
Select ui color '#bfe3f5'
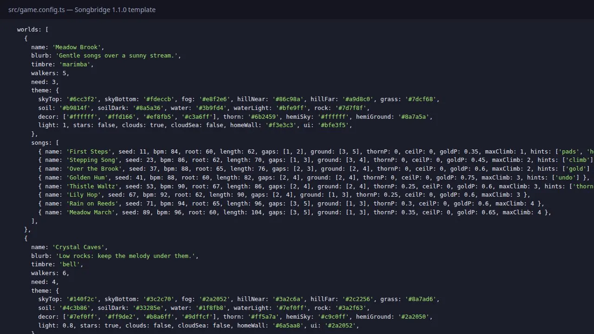[334, 125]
